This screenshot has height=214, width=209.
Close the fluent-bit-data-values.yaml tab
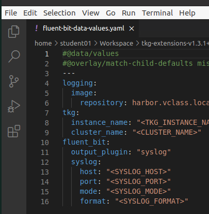(132, 28)
